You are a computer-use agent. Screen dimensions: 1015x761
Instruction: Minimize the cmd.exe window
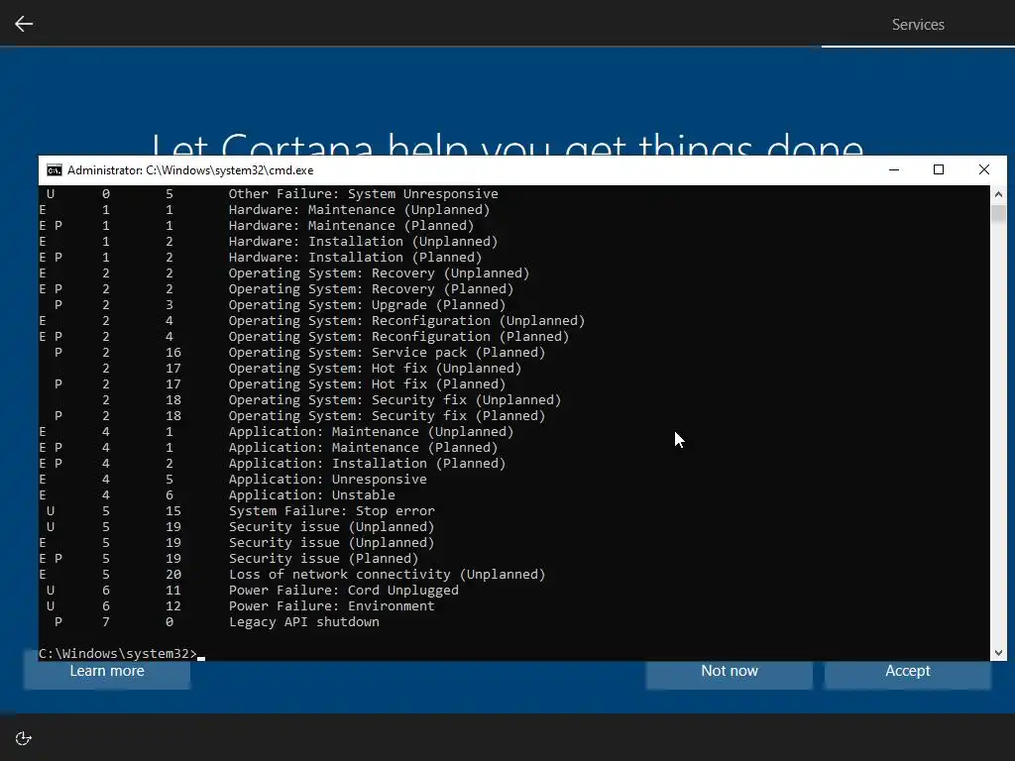tap(894, 169)
